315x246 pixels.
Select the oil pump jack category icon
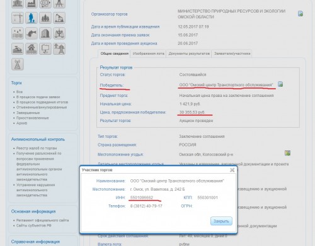[59, 18]
